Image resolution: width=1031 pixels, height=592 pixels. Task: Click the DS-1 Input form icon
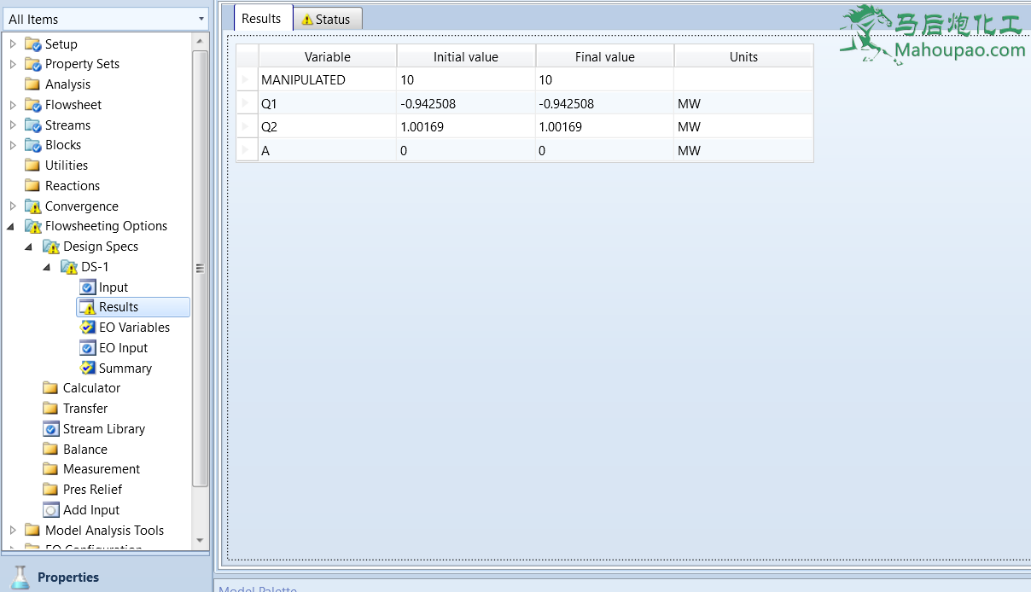87,287
